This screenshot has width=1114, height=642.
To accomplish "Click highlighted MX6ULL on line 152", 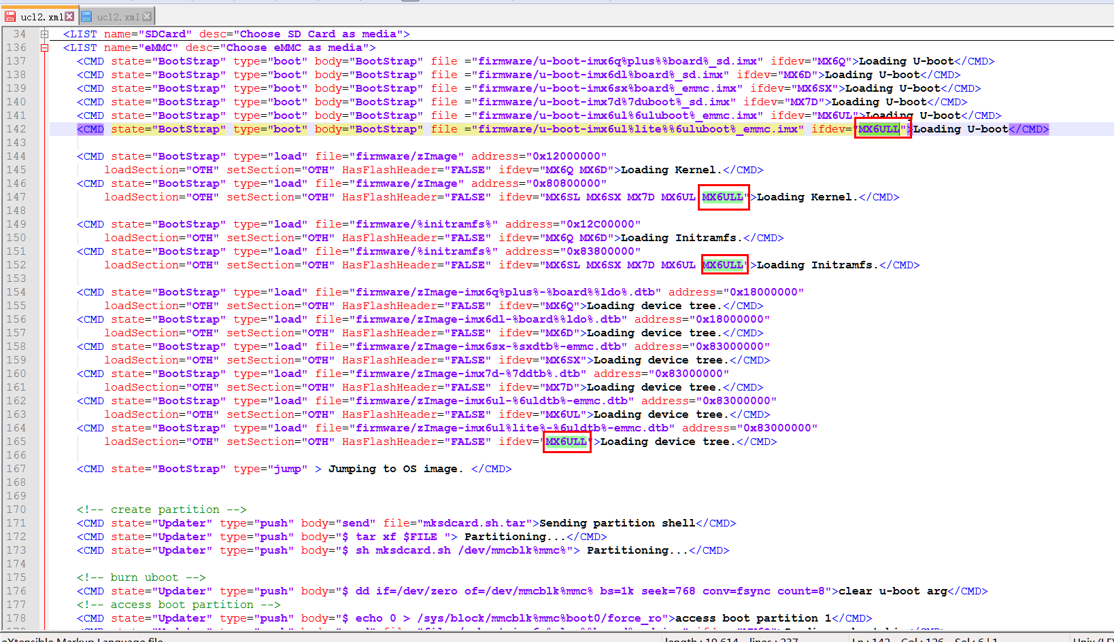I will pyautogui.click(x=722, y=265).
